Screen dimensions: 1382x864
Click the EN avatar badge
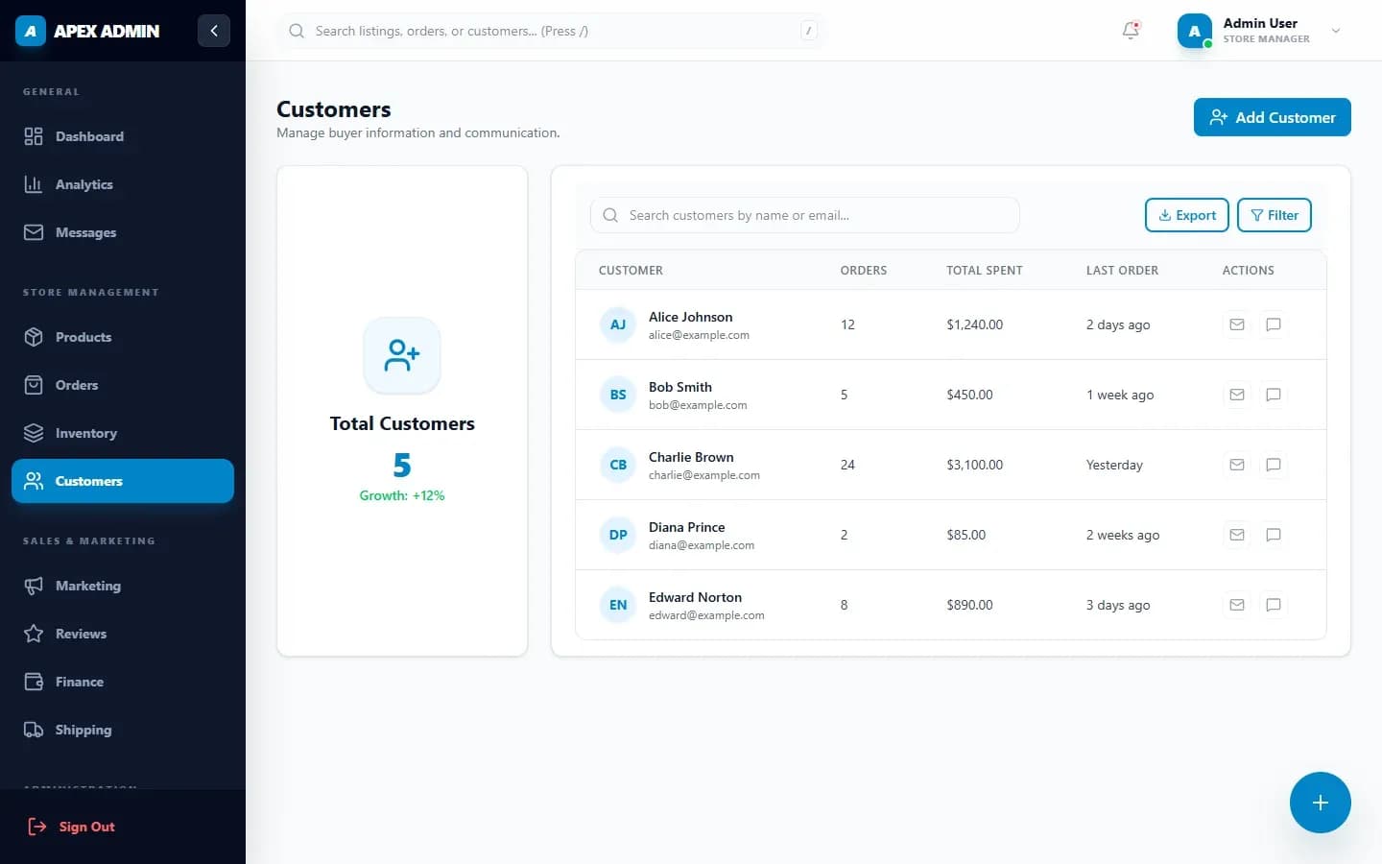(x=618, y=605)
